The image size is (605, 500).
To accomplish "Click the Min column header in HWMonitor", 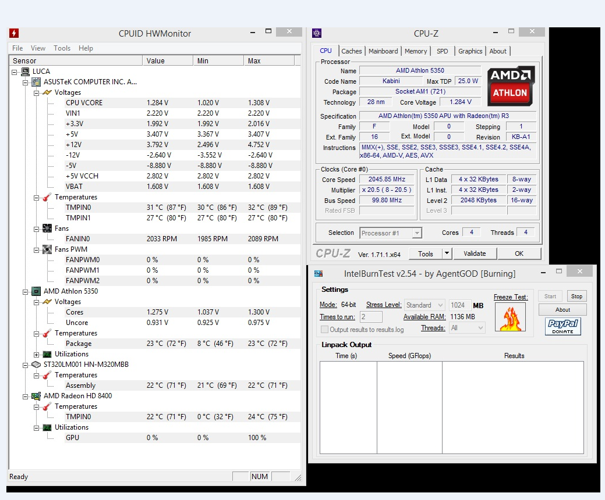I will pyautogui.click(x=218, y=61).
